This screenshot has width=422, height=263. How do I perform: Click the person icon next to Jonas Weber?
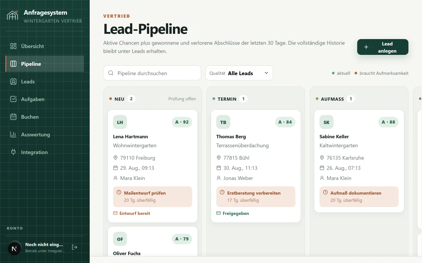tap(219, 178)
